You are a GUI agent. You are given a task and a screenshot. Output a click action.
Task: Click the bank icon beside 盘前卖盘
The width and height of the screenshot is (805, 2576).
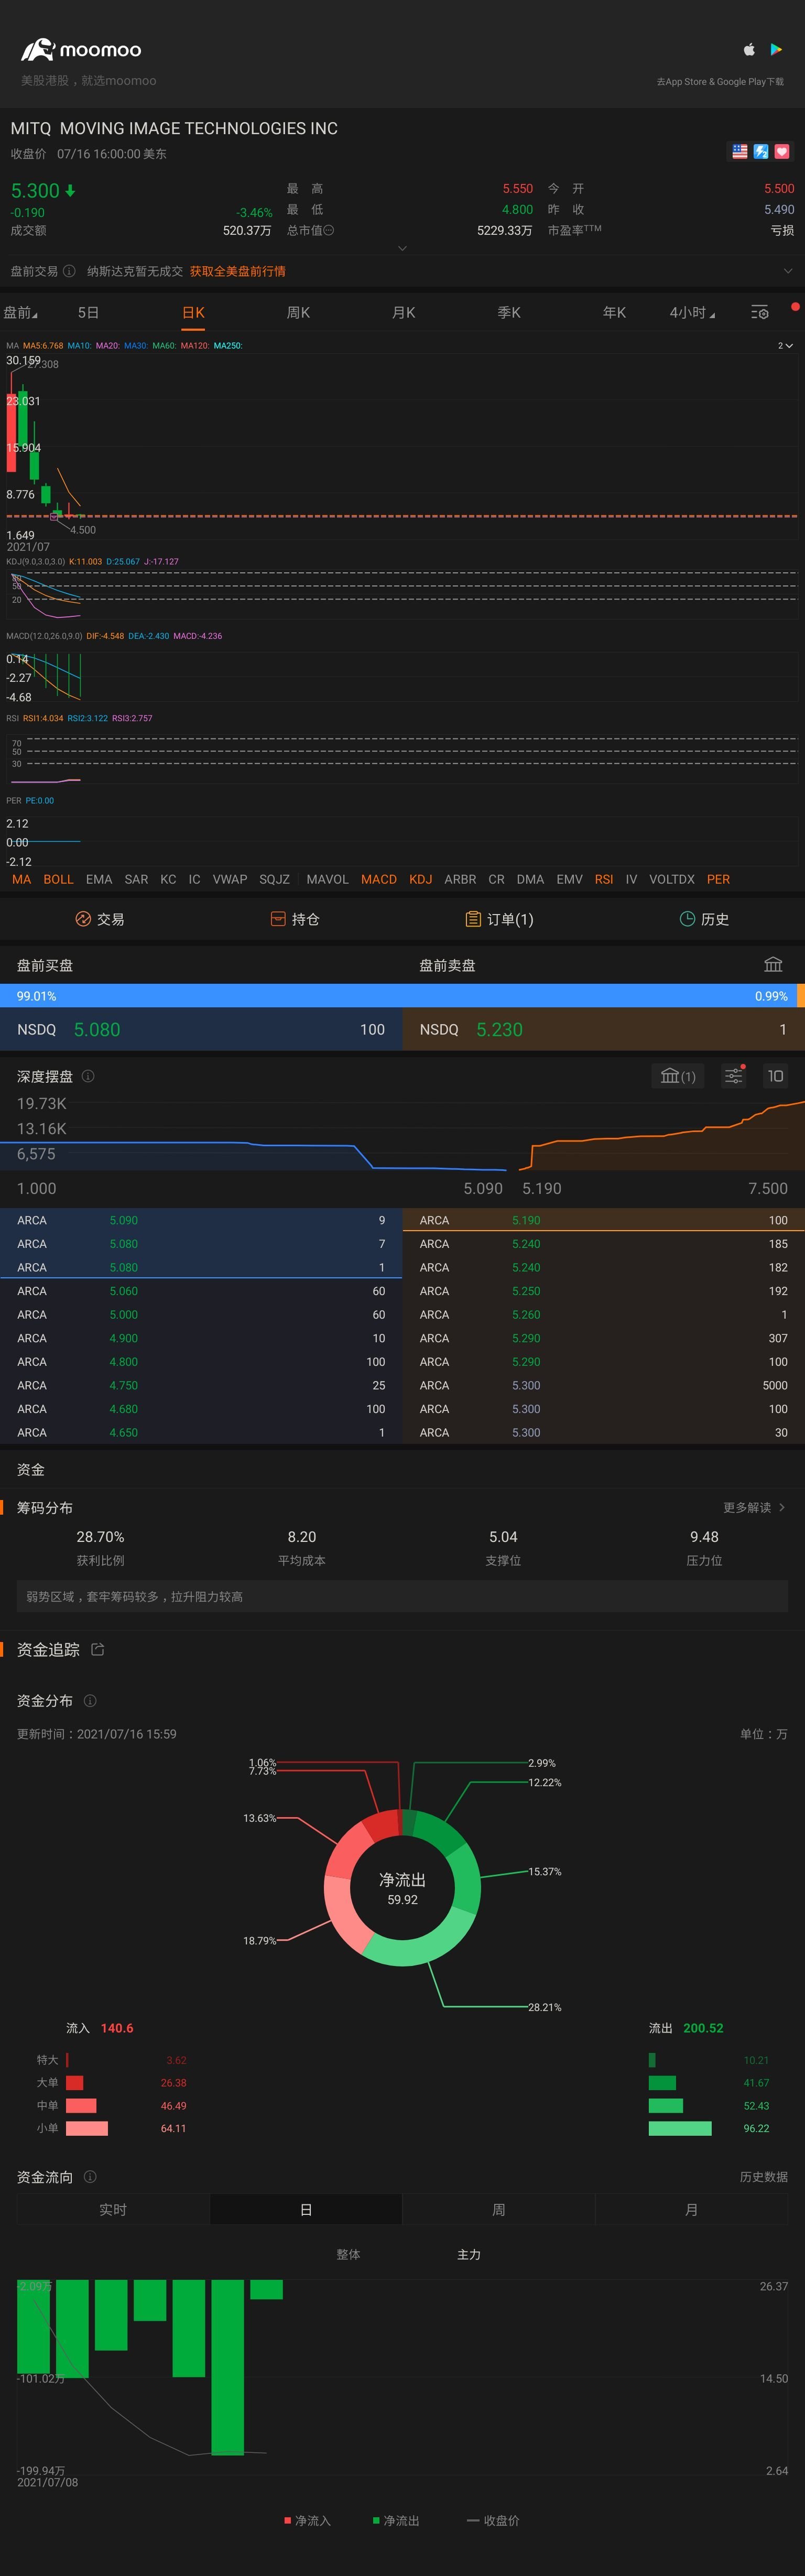coord(773,964)
